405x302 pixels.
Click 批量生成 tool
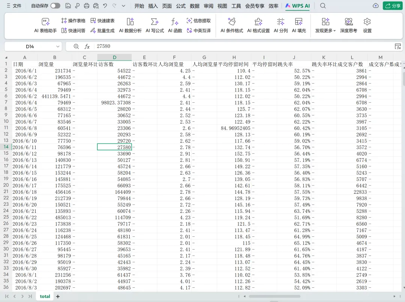coord(102,30)
